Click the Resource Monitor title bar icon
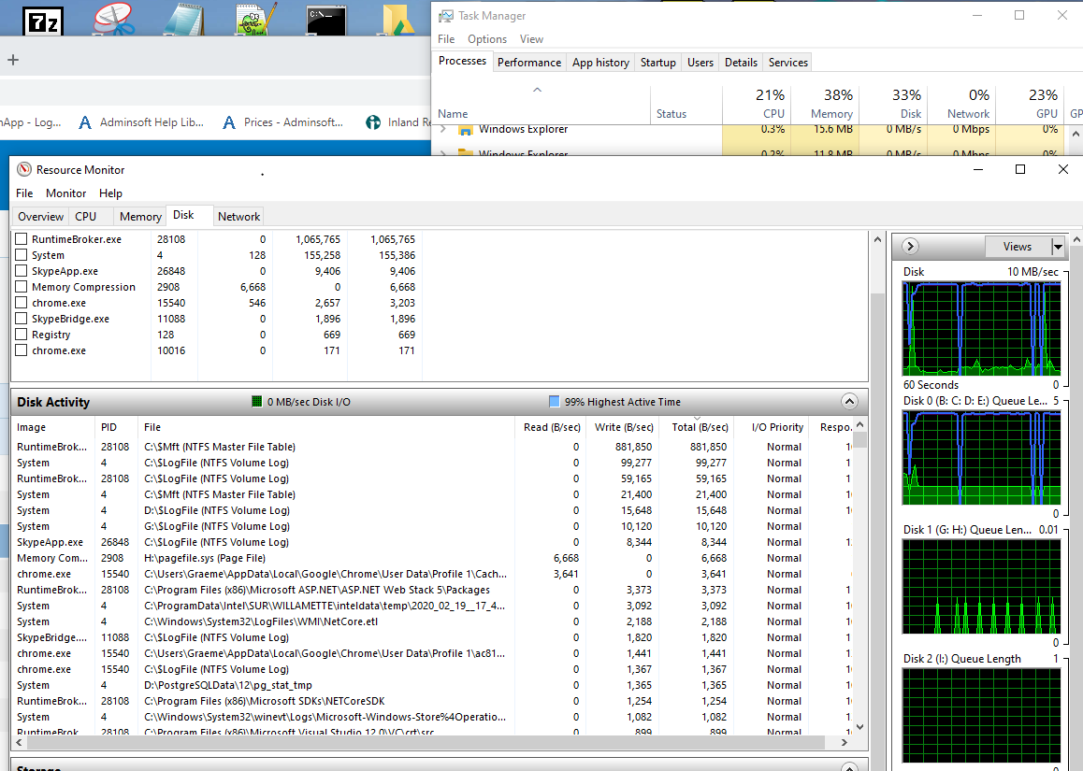This screenshot has height=771, width=1083. tap(24, 169)
